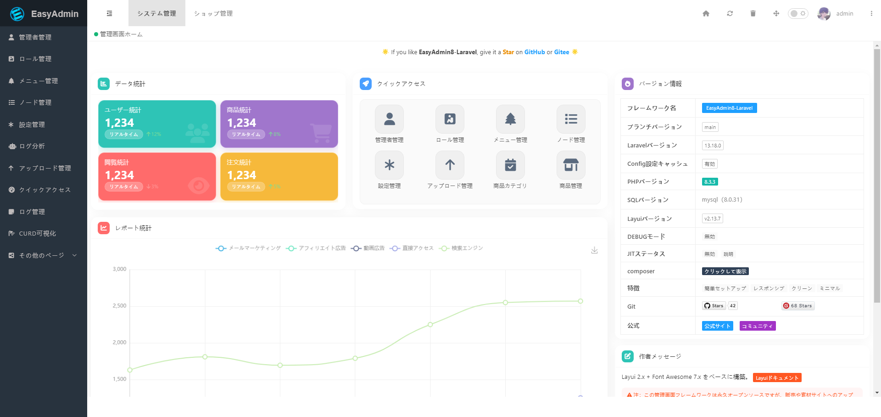Select the 管理画面ホーム page tab
Screen dimensions: 881x417
(x=118, y=34)
